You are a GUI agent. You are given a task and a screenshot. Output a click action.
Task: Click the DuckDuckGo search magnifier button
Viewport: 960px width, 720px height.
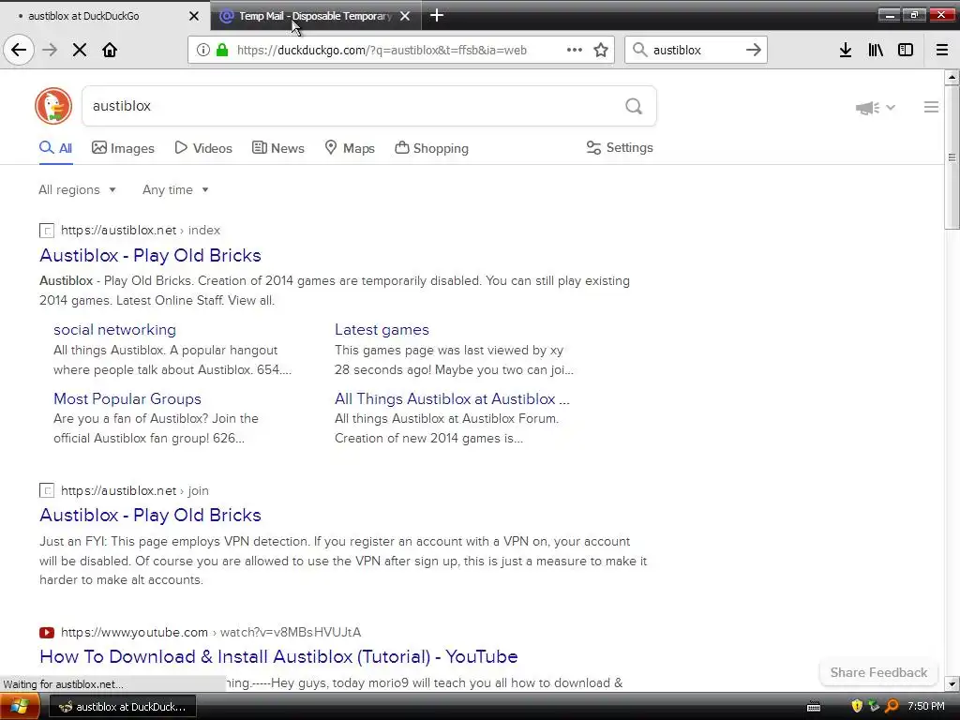pos(634,107)
